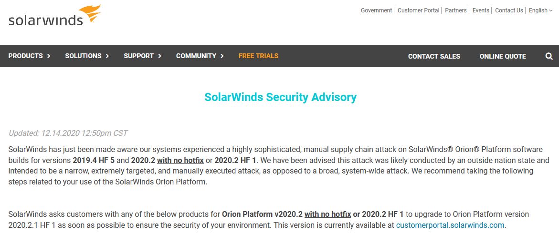Image resolution: width=559 pixels, height=234 pixels.
Task: Click the underlined "with no hotfix" text in the first paragraph
Action: pyautogui.click(x=180, y=161)
